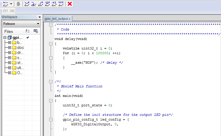The image size is (221, 136).
Task: Expand the uti... folder tree node
Action: coord(10,68)
